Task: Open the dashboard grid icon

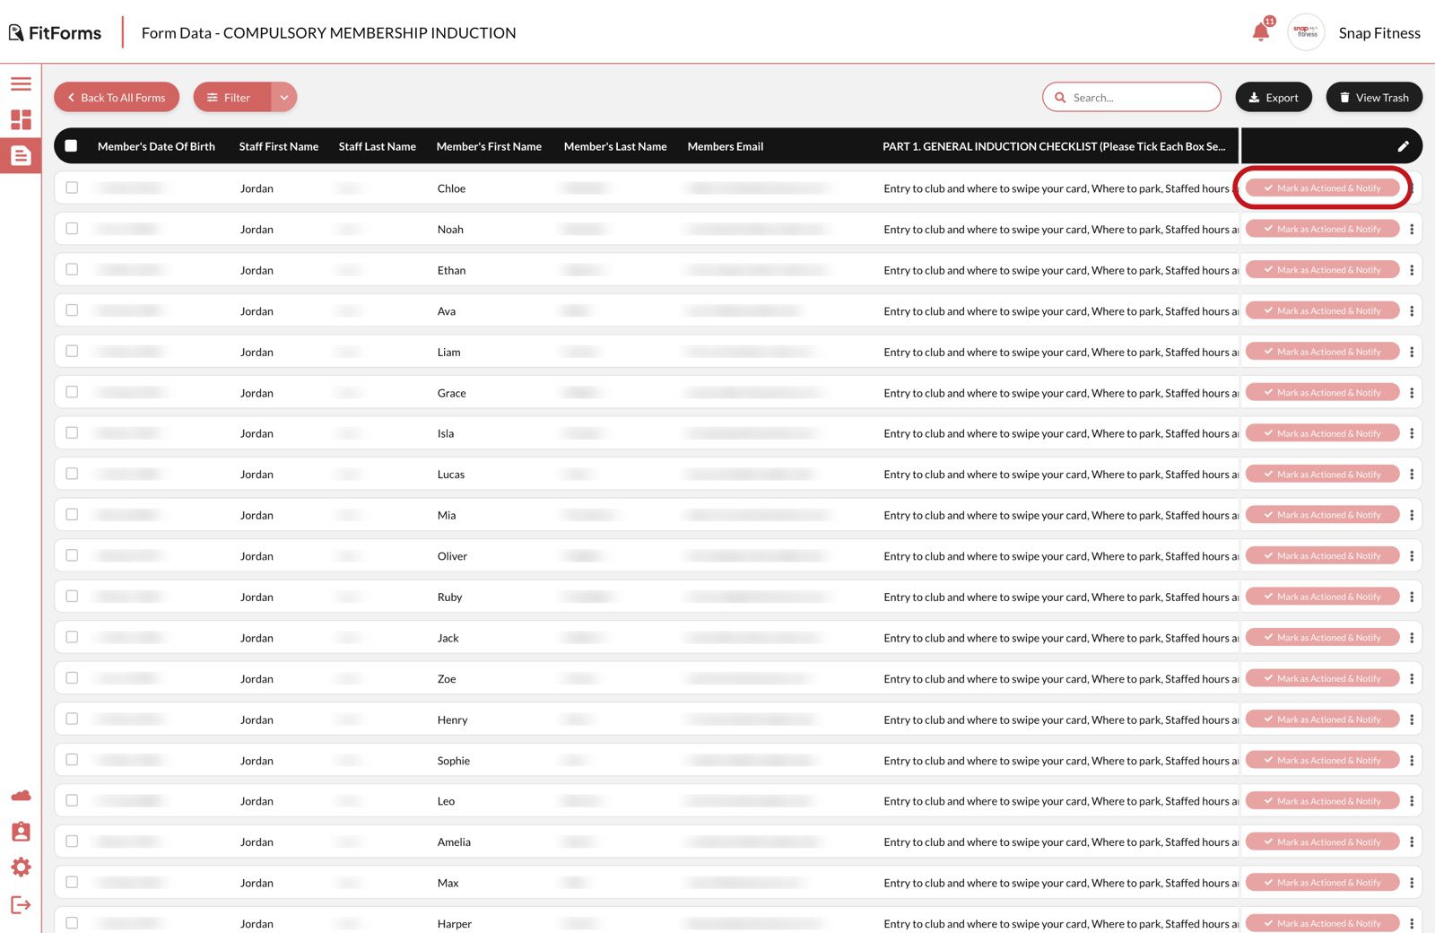Action: [x=21, y=119]
